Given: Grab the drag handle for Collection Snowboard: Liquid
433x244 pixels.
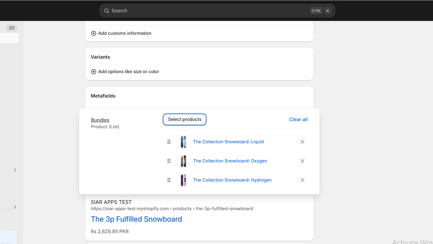Looking at the screenshot, I should pyautogui.click(x=169, y=142).
